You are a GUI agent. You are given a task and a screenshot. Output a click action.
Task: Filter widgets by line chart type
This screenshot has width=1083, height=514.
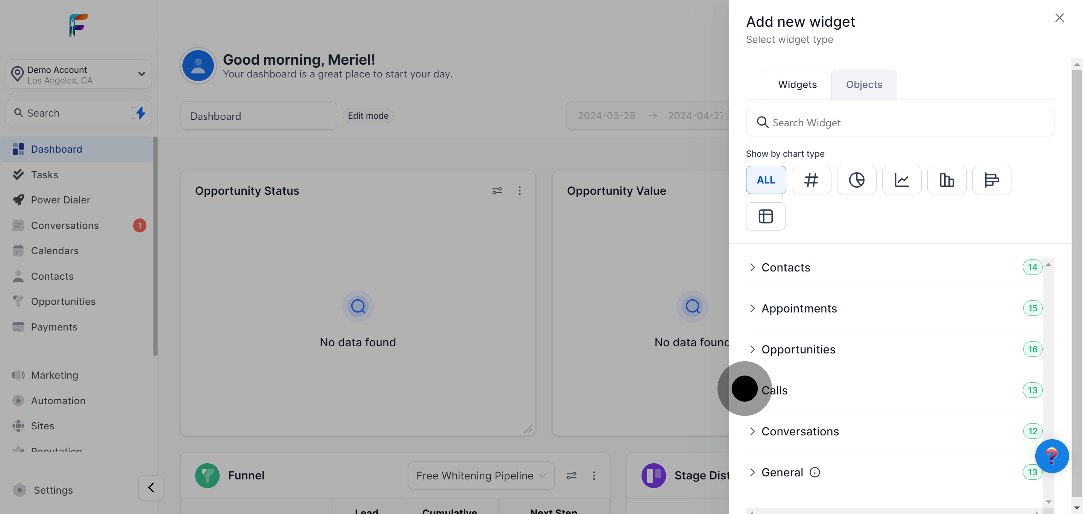pos(901,180)
